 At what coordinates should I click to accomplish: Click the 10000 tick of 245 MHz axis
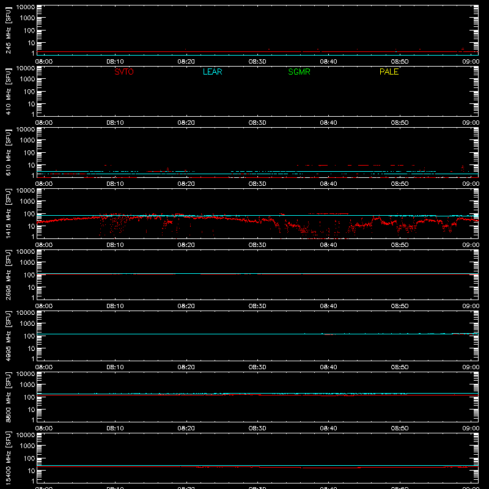tap(26, 7)
